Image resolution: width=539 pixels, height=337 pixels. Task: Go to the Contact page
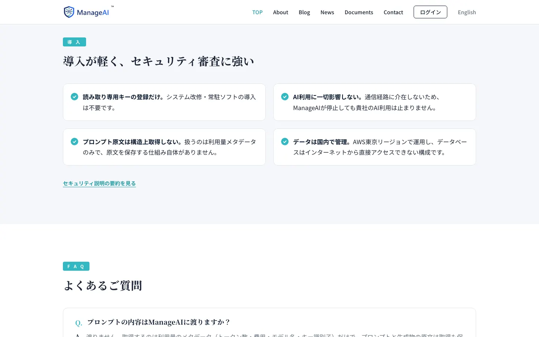[393, 12]
